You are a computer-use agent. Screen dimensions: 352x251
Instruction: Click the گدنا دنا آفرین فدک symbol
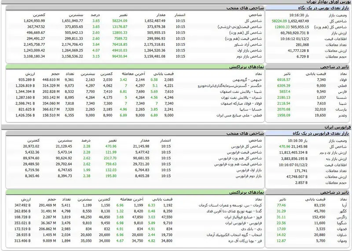click(235, 211)
